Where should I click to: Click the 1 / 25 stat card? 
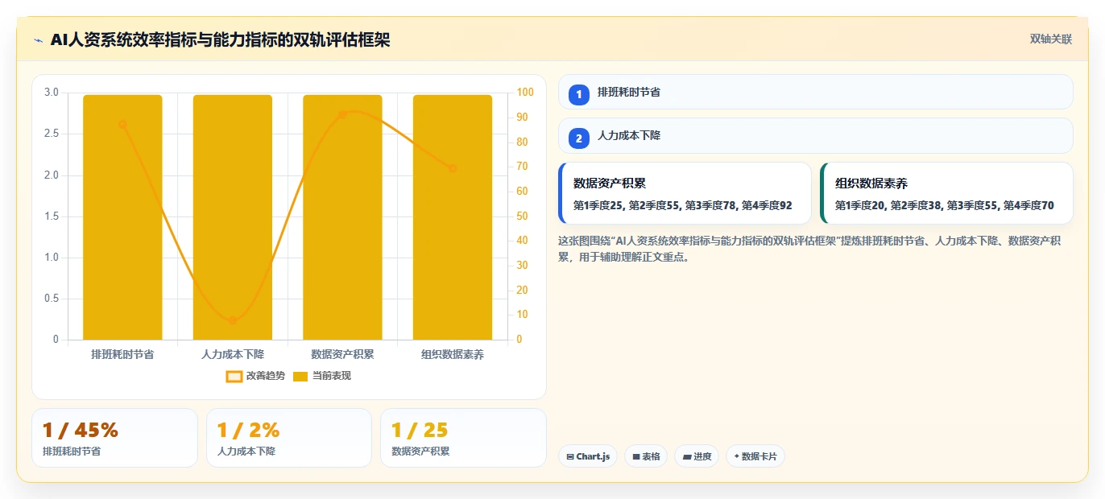click(463, 438)
